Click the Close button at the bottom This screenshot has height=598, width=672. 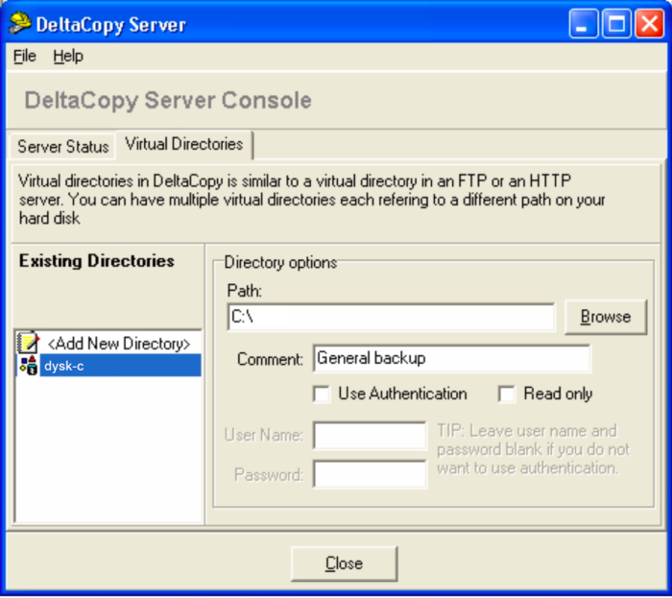click(x=344, y=563)
